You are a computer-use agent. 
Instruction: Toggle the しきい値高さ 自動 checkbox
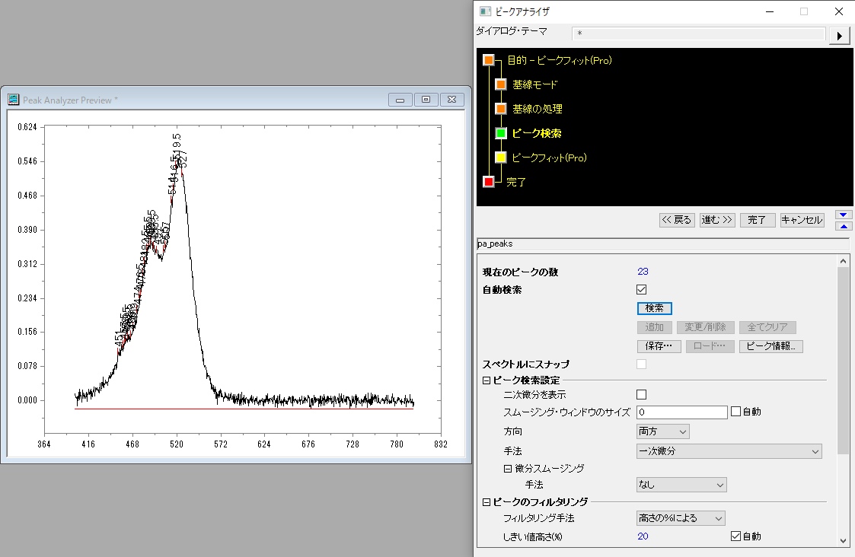pyautogui.click(x=735, y=536)
